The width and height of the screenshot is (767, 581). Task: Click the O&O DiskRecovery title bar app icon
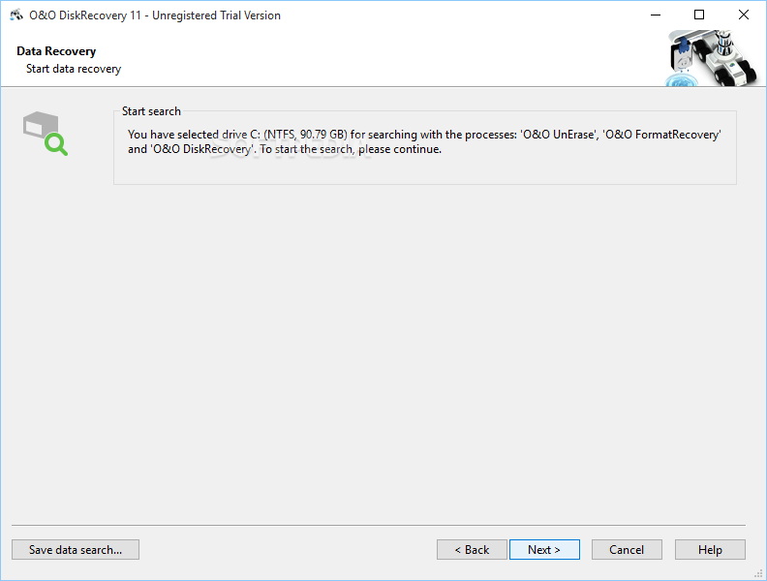tap(16, 15)
